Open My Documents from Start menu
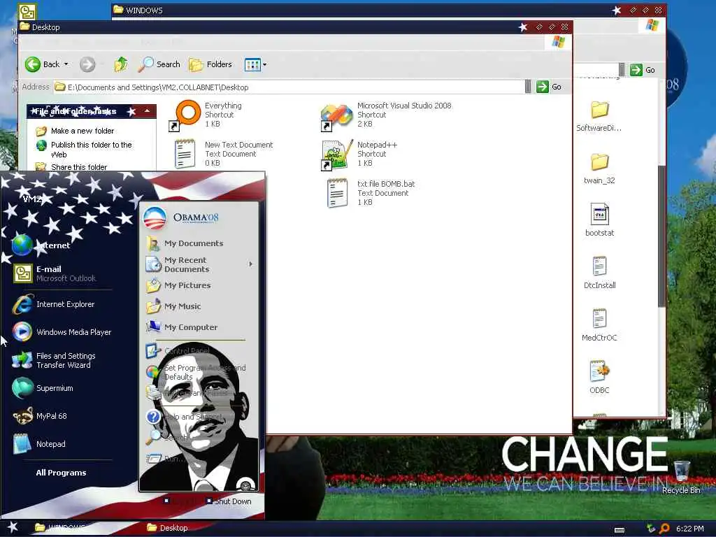The width and height of the screenshot is (716, 537). [185, 243]
